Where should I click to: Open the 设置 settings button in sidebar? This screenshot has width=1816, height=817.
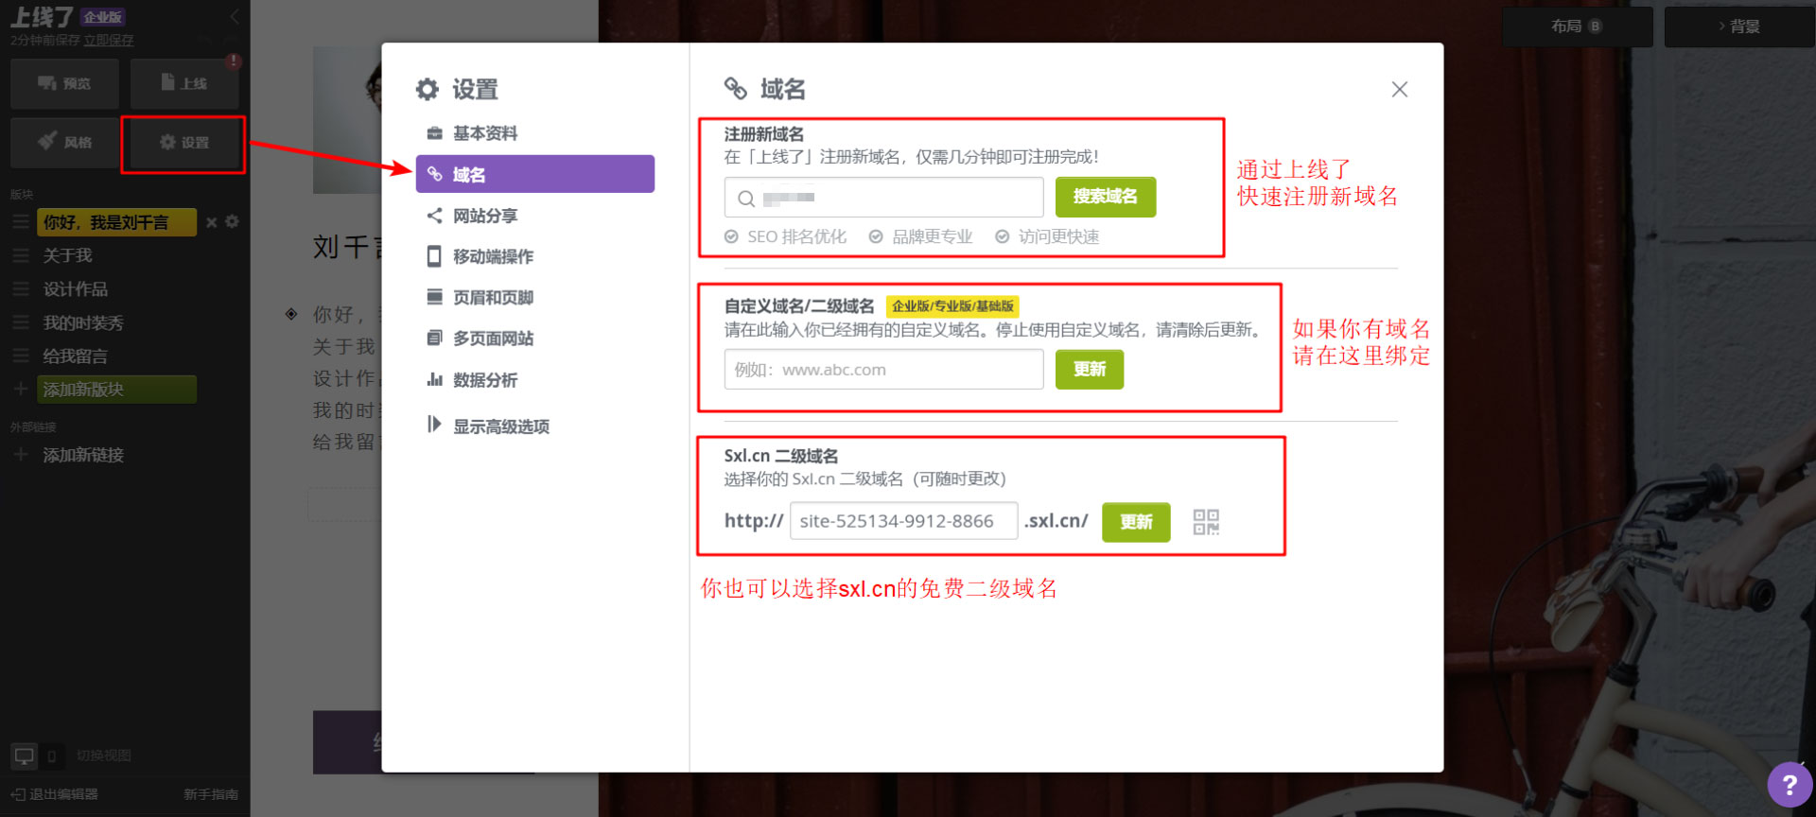[x=184, y=142]
